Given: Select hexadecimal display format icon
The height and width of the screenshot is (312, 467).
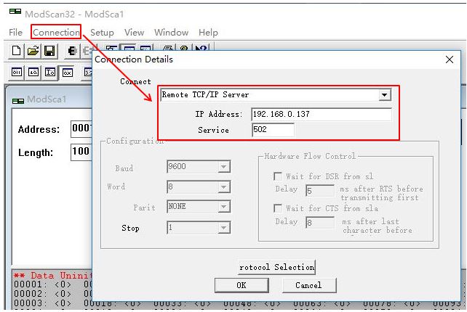Looking at the screenshot, I should pyautogui.click(x=68, y=73).
